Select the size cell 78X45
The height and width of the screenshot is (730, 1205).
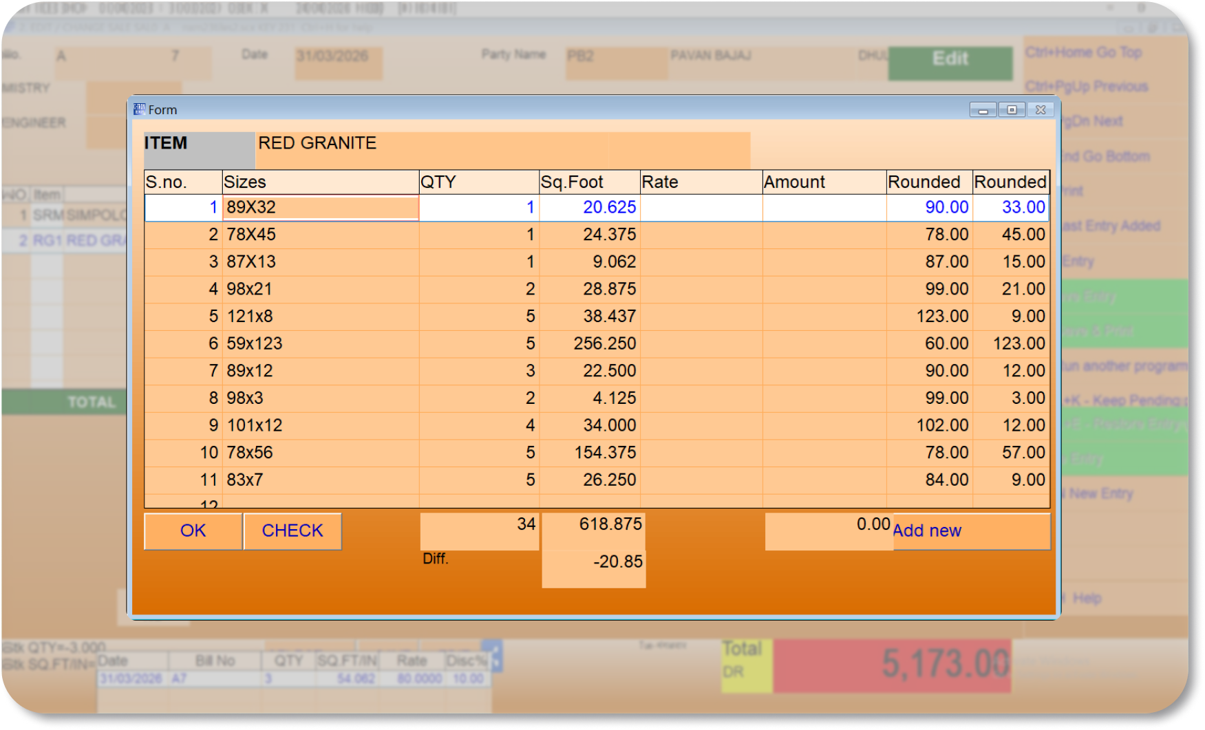coord(321,235)
